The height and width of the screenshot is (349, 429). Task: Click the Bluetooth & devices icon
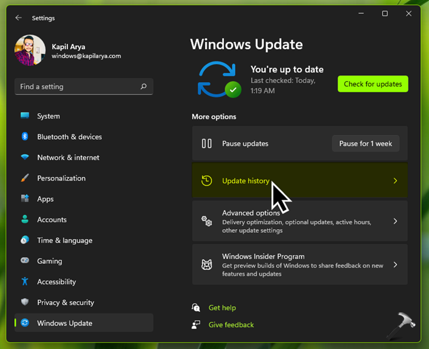25,137
